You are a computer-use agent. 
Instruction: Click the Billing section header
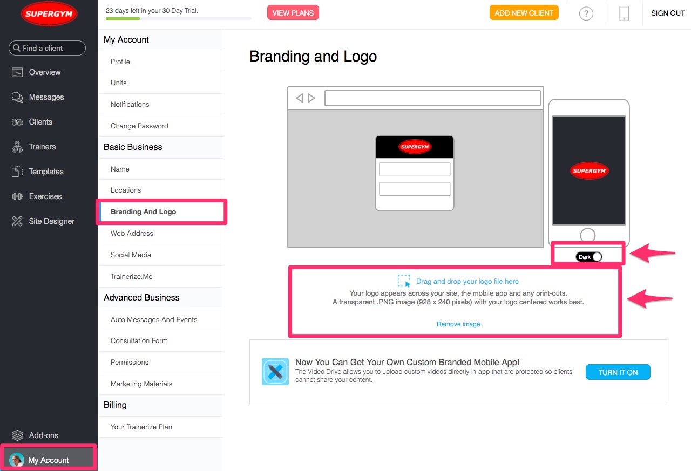(115, 405)
